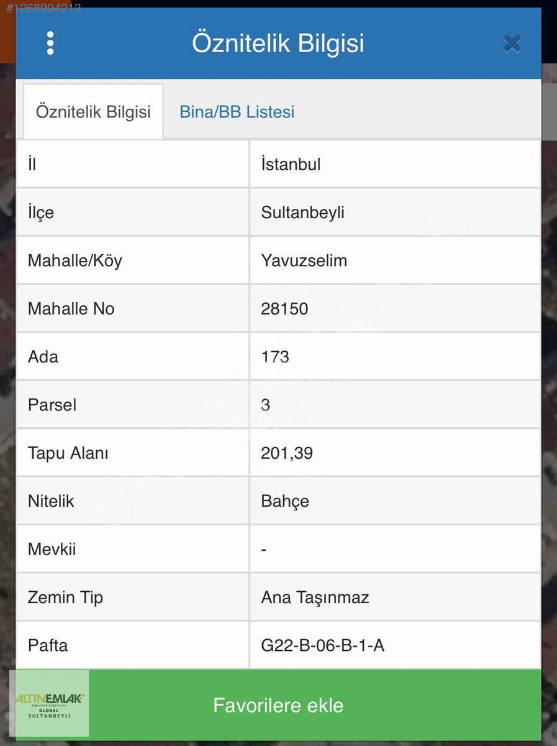Click the Mahalle/Köy row label
557x746 pixels.
(x=75, y=260)
